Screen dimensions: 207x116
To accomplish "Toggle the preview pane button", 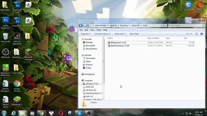I will 196,34.
